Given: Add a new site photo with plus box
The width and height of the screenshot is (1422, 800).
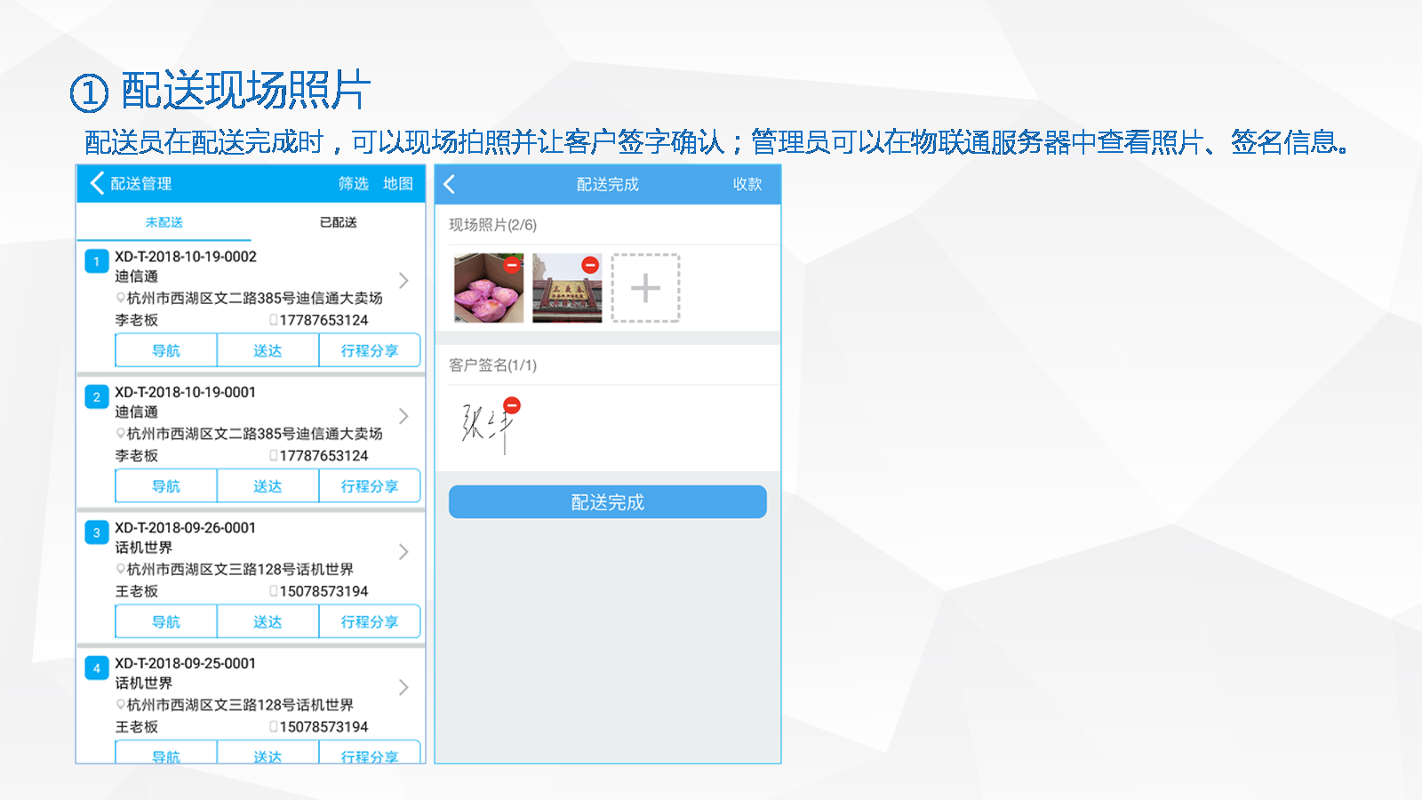Looking at the screenshot, I should click(x=645, y=288).
